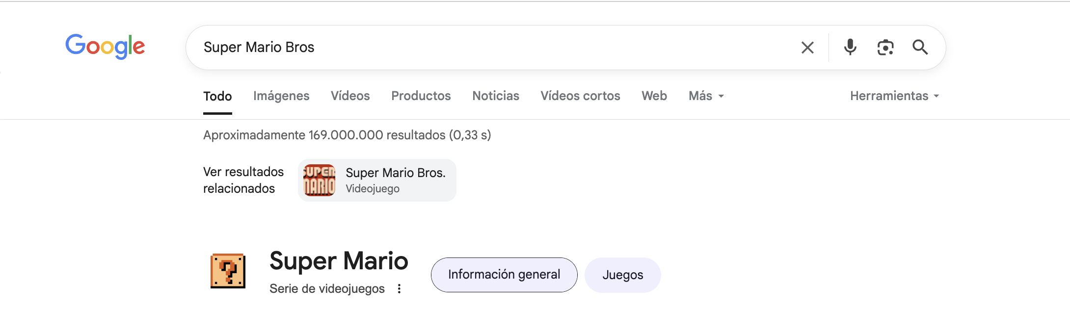
Task: Open the Productos tab
Action: coord(421,96)
